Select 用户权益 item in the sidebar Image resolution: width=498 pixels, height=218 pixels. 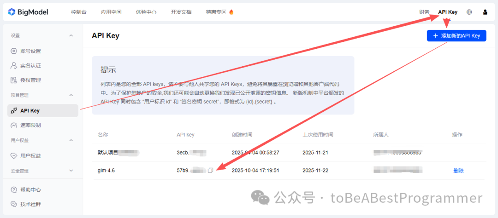30,155
